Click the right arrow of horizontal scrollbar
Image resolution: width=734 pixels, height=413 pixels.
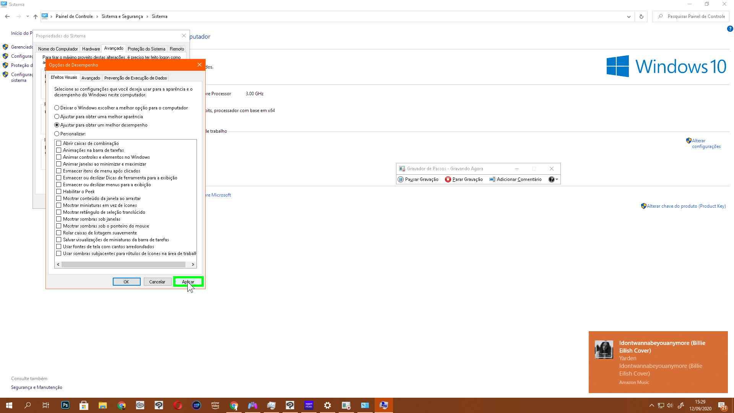(x=193, y=264)
